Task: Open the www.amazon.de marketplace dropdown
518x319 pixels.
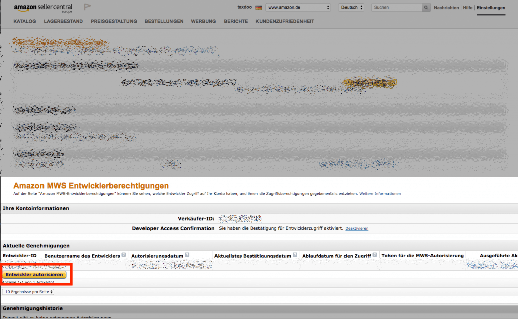Action: [x=298, y=7]
